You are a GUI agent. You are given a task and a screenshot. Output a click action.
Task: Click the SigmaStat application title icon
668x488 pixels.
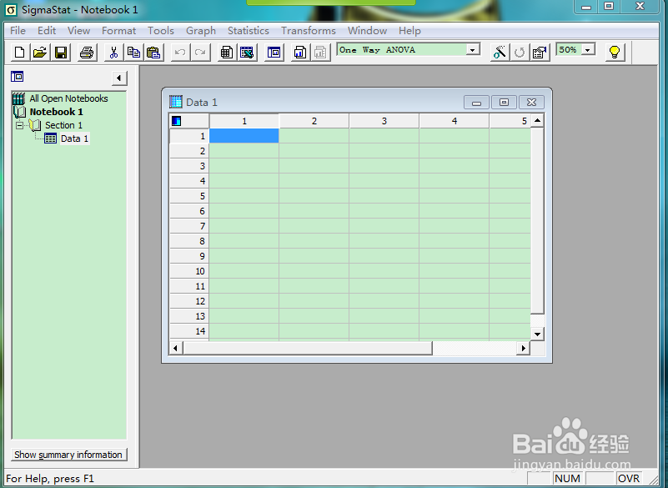(x=11, y=9)
